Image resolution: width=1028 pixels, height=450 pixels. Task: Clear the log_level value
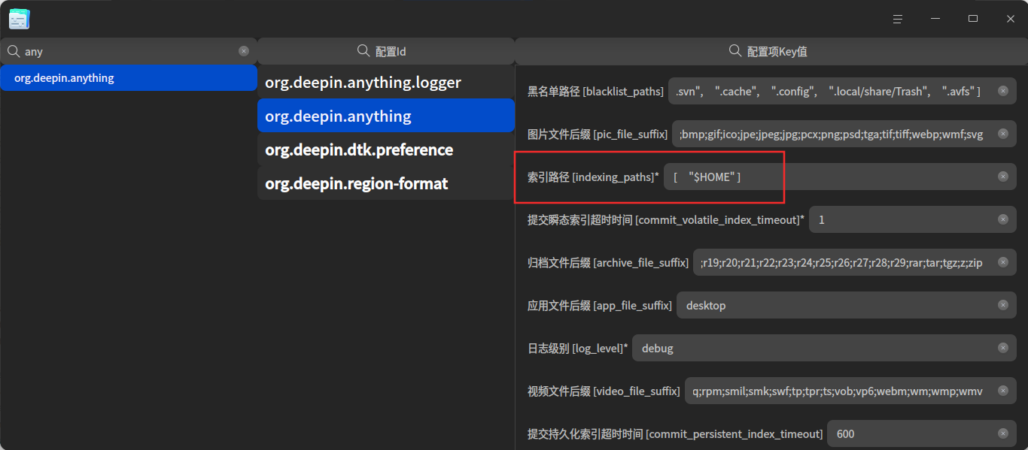(1003, 348)
